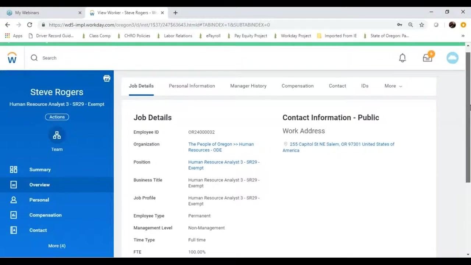471x265 pixels.
Task: Switch to the My Webinars browser tab
Action: 44,13
